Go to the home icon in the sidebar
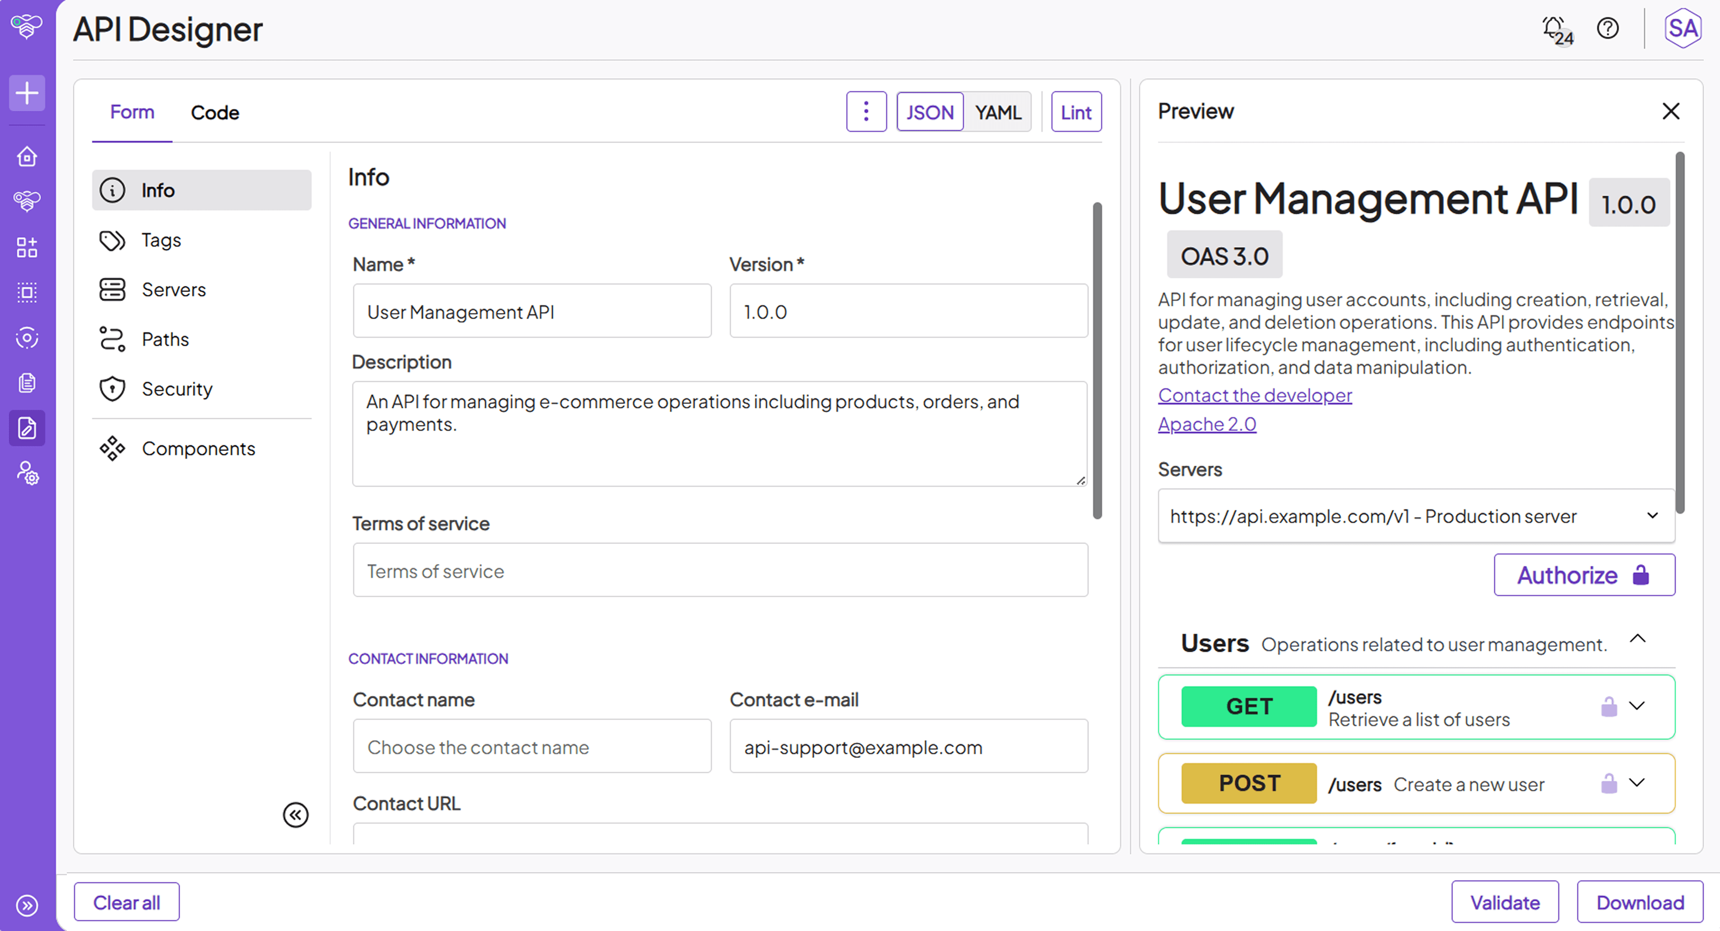Viewport: 1720px width, 931px height. tap(27, 156)
